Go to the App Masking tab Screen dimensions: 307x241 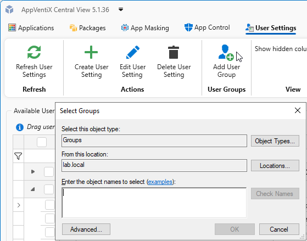point(145,28)
